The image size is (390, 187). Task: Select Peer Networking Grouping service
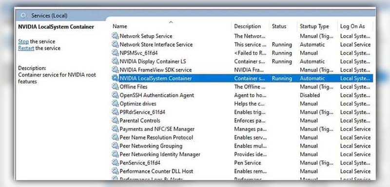(151, 146)
